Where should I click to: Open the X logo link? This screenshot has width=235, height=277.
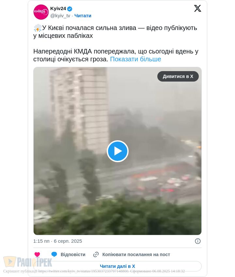[x=197, y=8]
